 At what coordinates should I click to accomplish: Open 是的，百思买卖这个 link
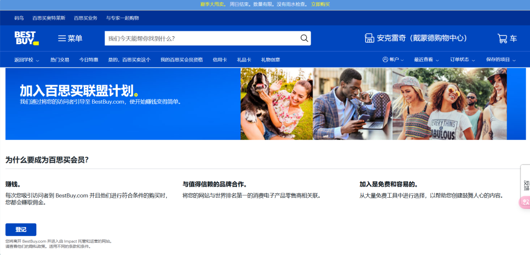(x=129, y=60)
